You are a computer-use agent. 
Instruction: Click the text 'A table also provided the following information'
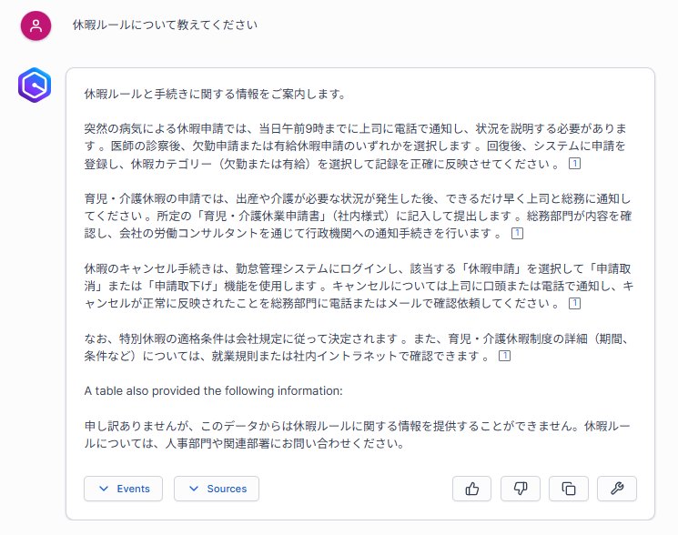pos(213,391)
